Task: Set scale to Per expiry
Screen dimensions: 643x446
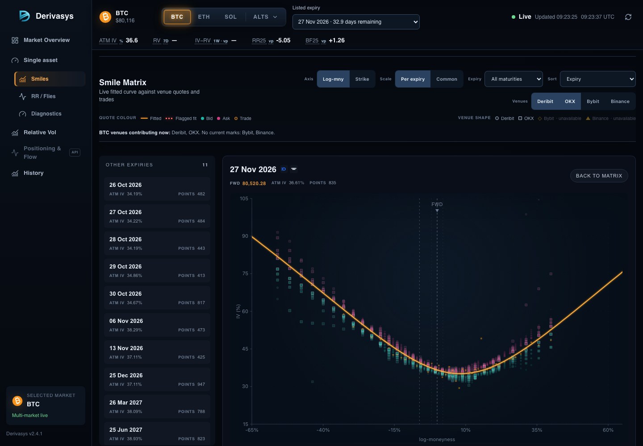Action: (413, 79)
